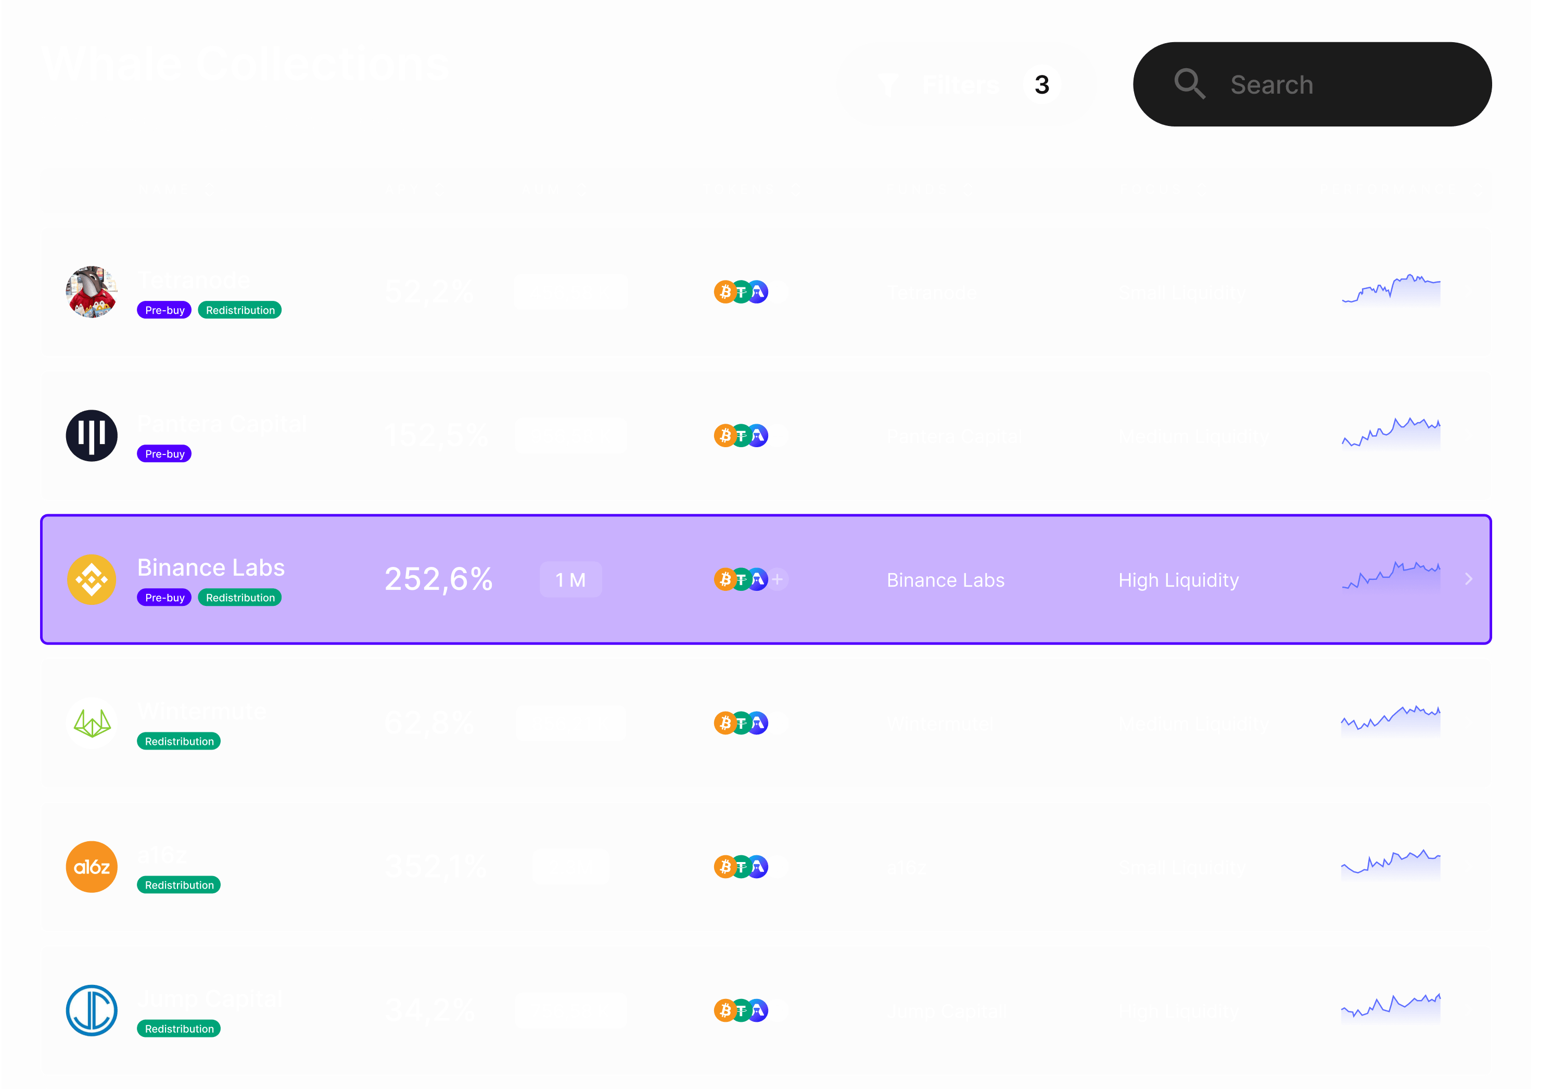Expand the Binance Labs row chevron
This screenshot has height=1089, width=1552.
[x=1469, y=579]
